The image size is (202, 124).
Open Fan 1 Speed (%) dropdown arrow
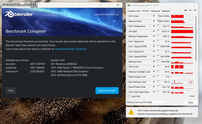154,42
